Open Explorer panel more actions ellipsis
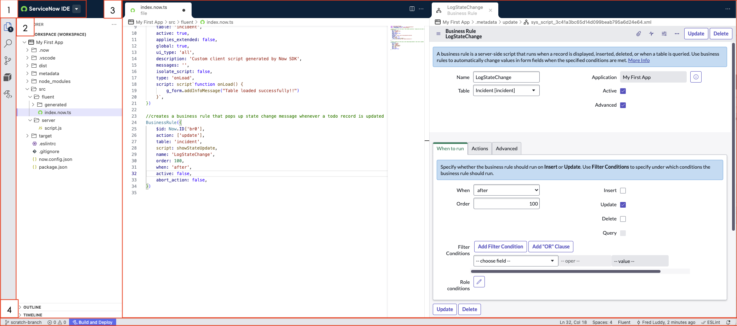Screen dimensions: 737x326 [114, 24]
